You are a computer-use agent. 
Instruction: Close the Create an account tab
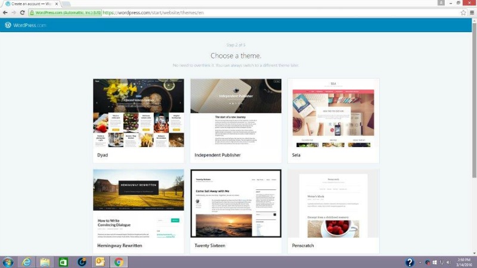pos(57,4)
